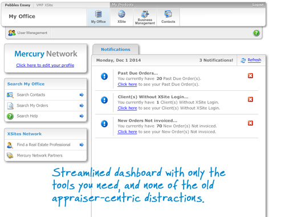The width and height of the screenshot is (285, 217).
Task: Open the Click here link for Past Due Orders
Action: tap(127, 85)
